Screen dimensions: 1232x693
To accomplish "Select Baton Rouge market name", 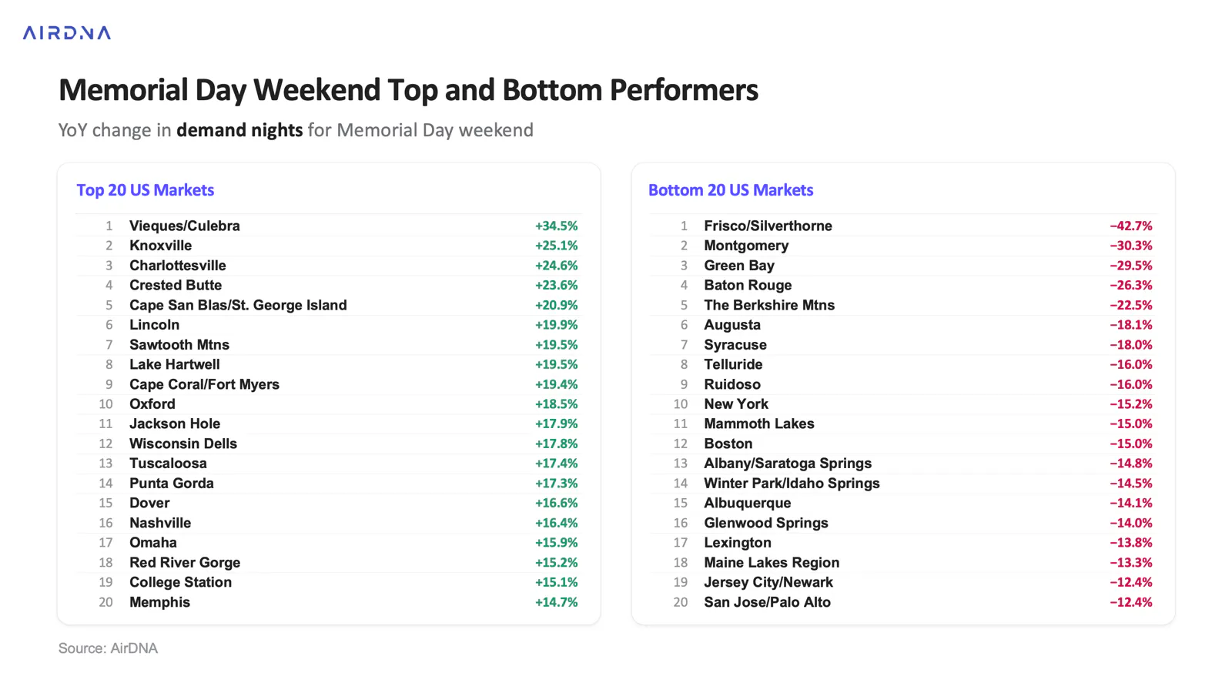I will pos(748,285).
